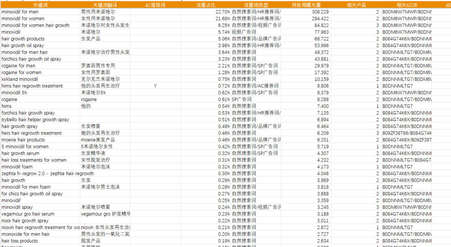Select the translation cell 生发喷雾

(105, 126)
